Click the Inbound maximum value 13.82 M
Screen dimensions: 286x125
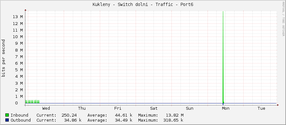tap(175, 115)
